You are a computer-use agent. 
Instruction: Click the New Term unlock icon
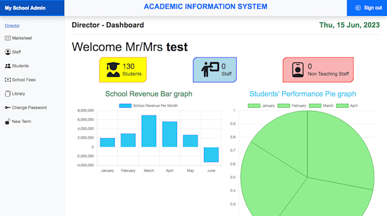(7, 121)
